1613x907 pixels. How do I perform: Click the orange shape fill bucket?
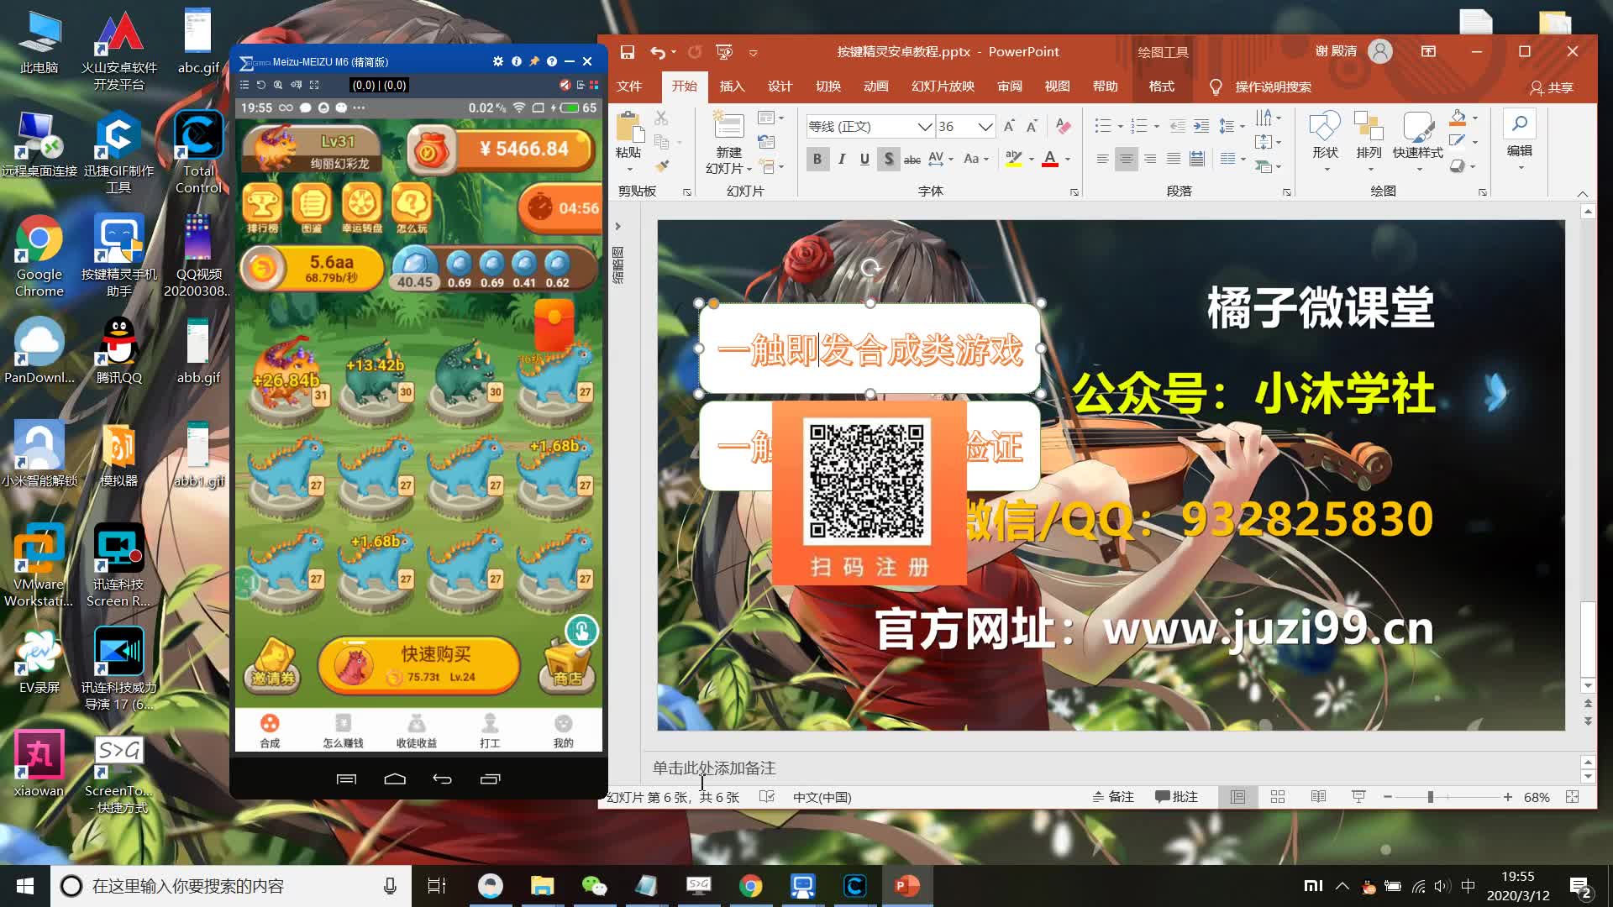[x=1458, y=118]
